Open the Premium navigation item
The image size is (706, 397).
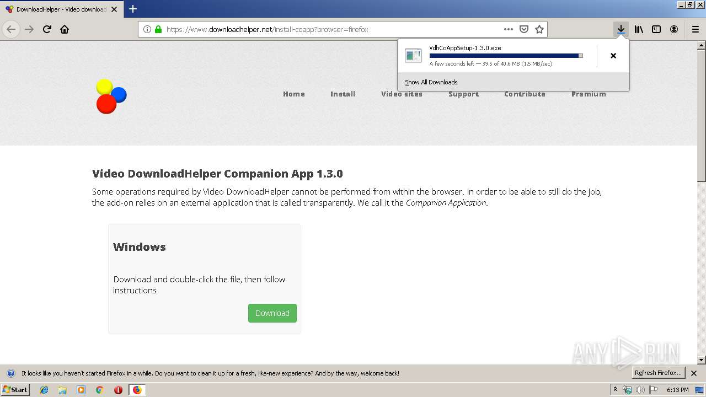[589, 94]
